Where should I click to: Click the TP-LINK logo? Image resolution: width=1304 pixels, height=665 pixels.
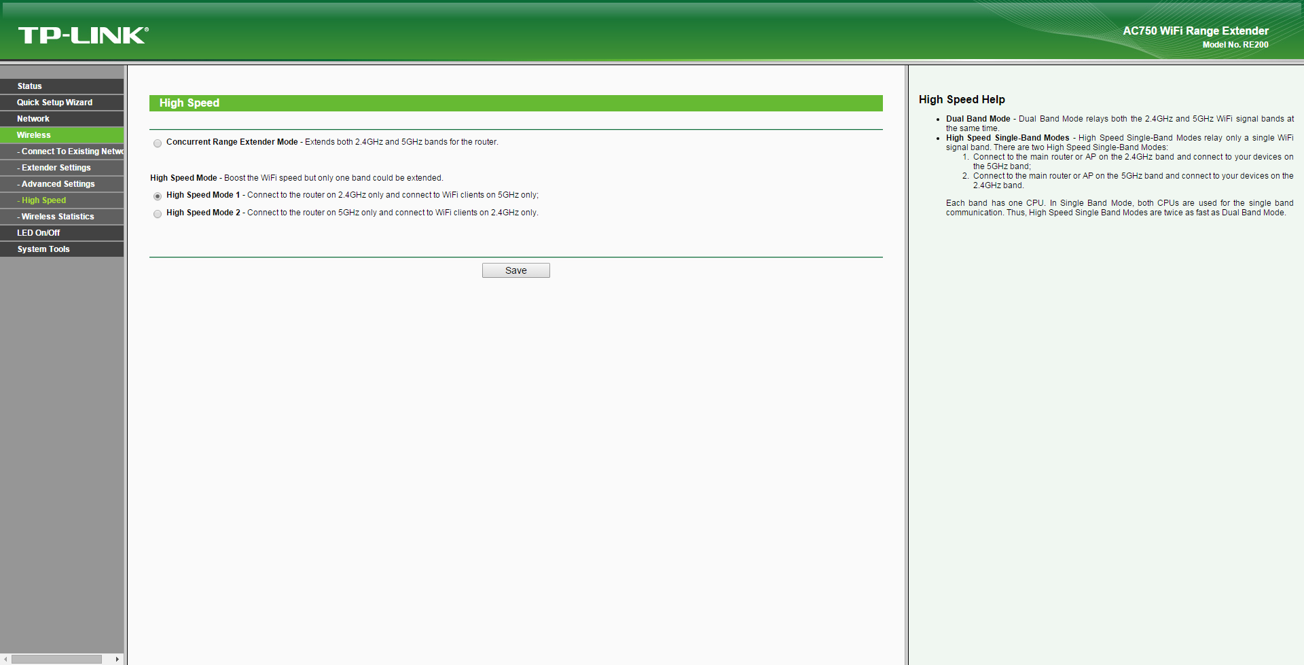click(x=83, y=35)
